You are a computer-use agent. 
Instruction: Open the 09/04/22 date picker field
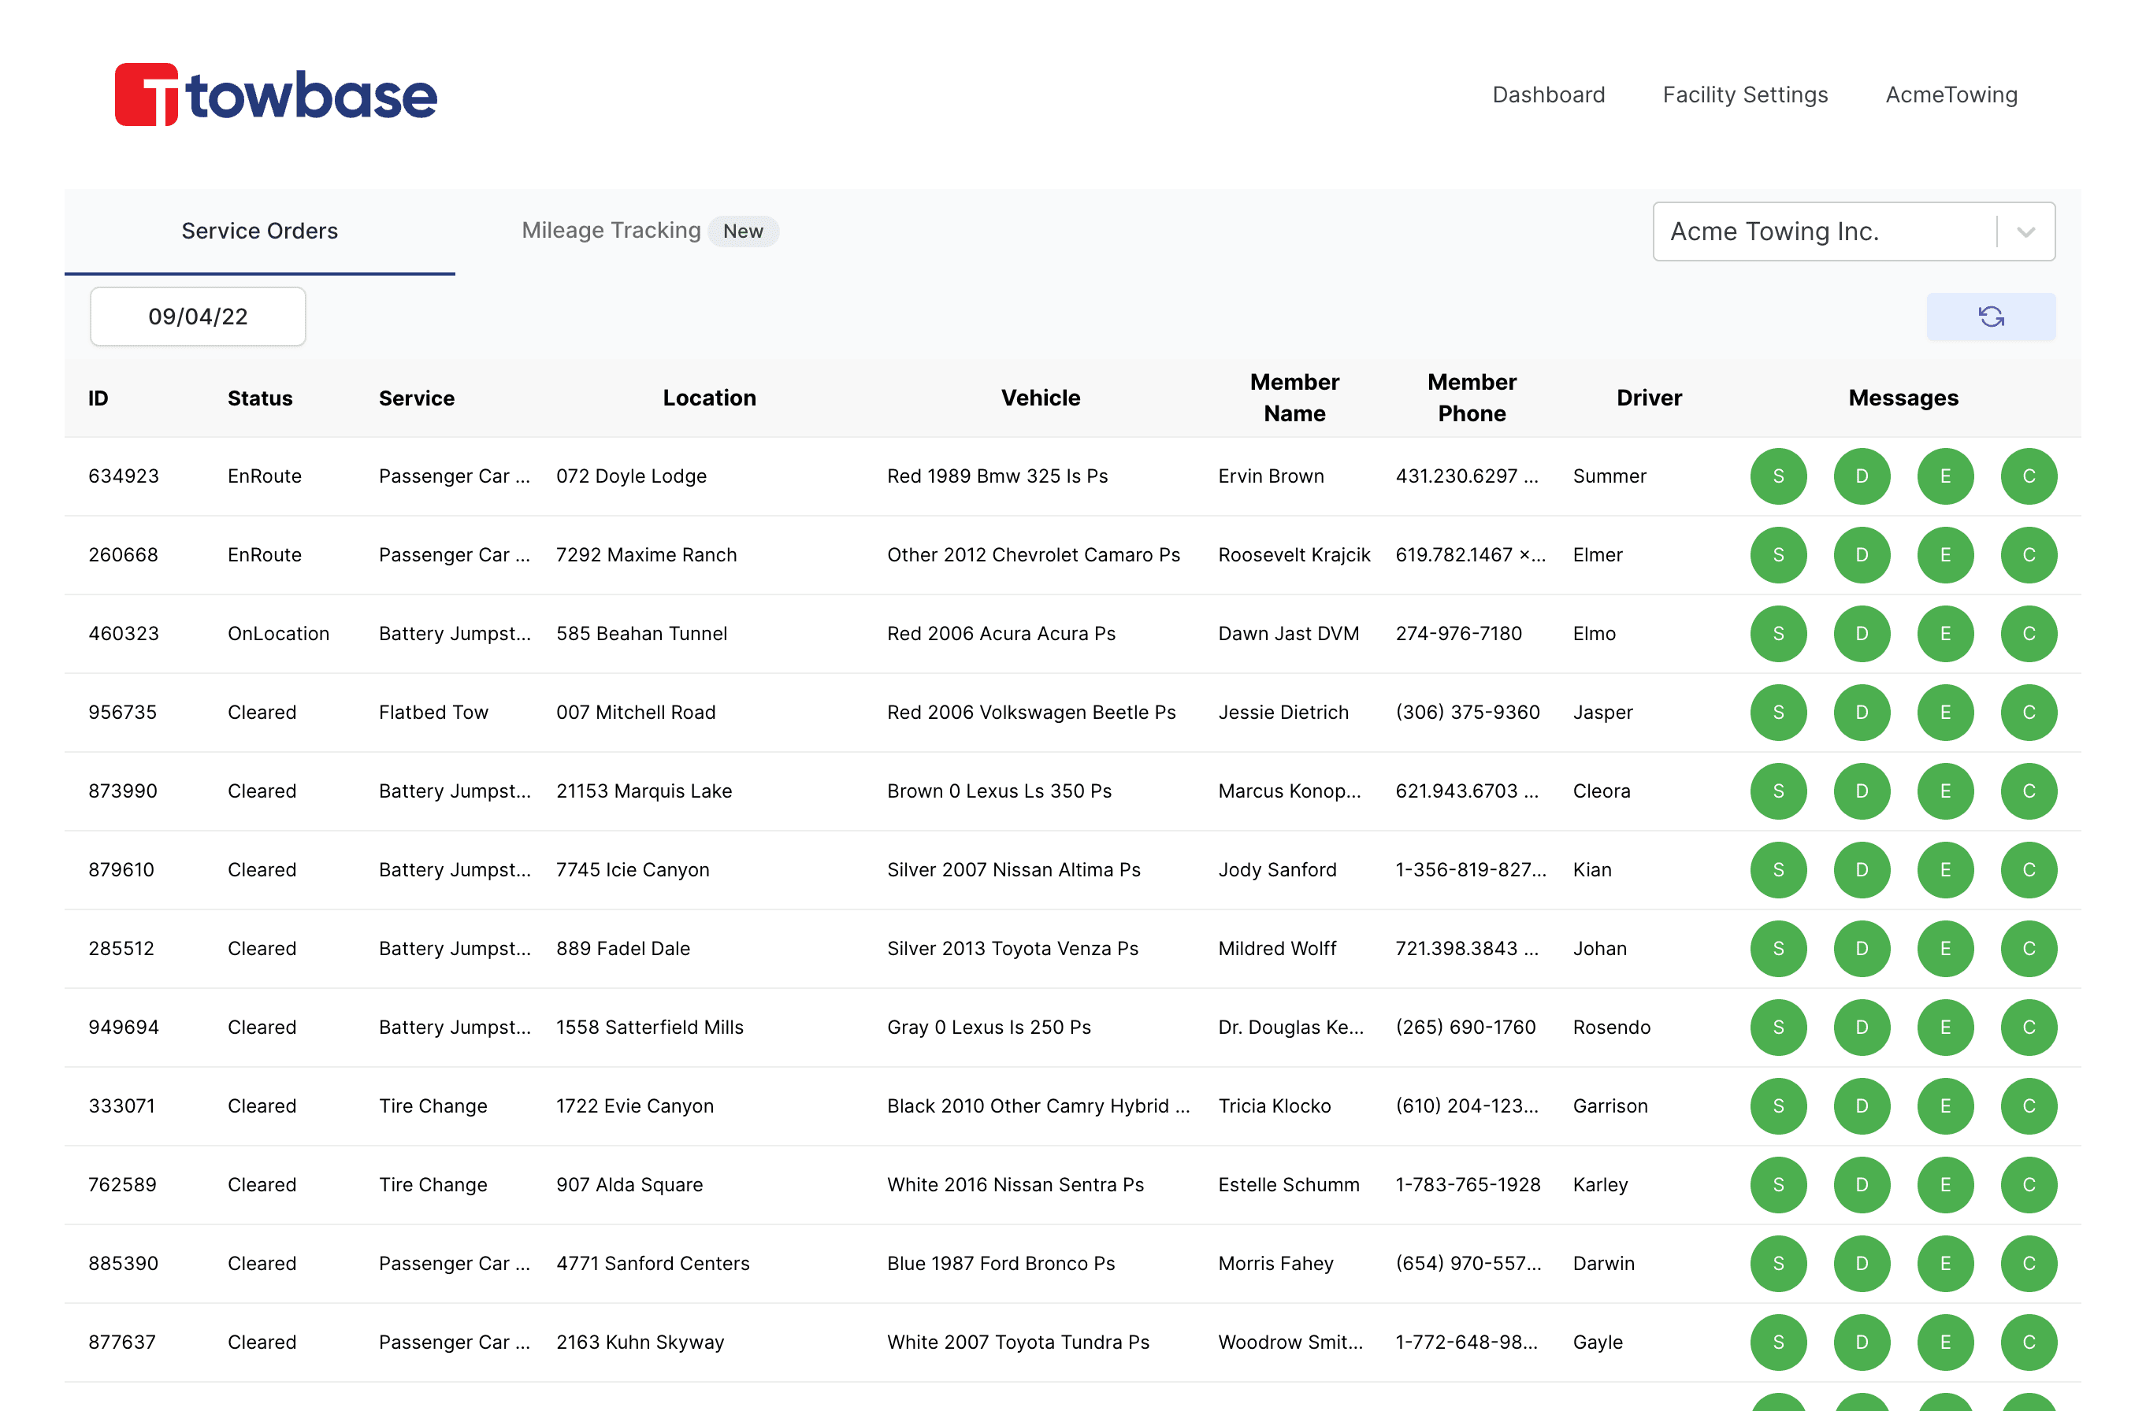coord(198,317)
